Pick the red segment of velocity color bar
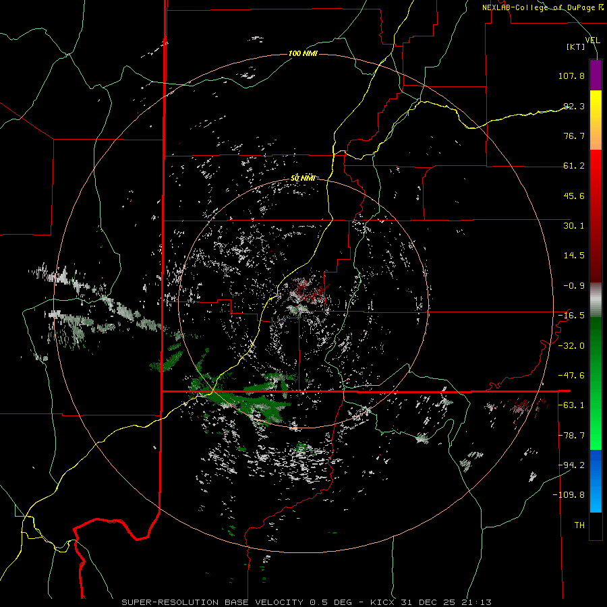Screen dimensions: 607x607 point(596,216)
